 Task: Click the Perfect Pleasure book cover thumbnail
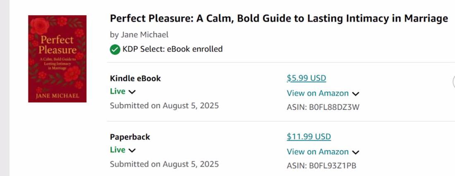pos(57,59)
